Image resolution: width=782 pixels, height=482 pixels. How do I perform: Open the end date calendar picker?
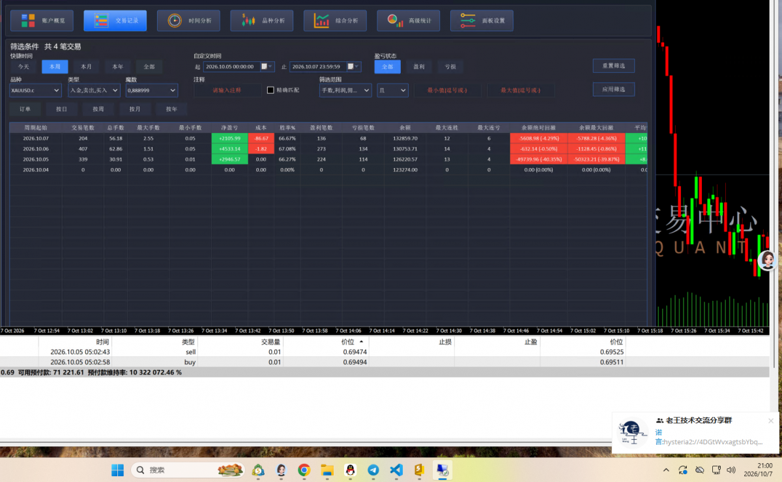353,66
